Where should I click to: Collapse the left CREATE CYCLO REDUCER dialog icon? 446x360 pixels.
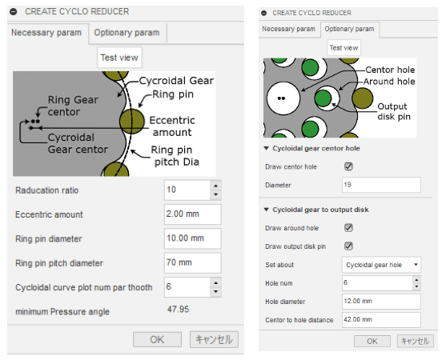click(13, 12)
